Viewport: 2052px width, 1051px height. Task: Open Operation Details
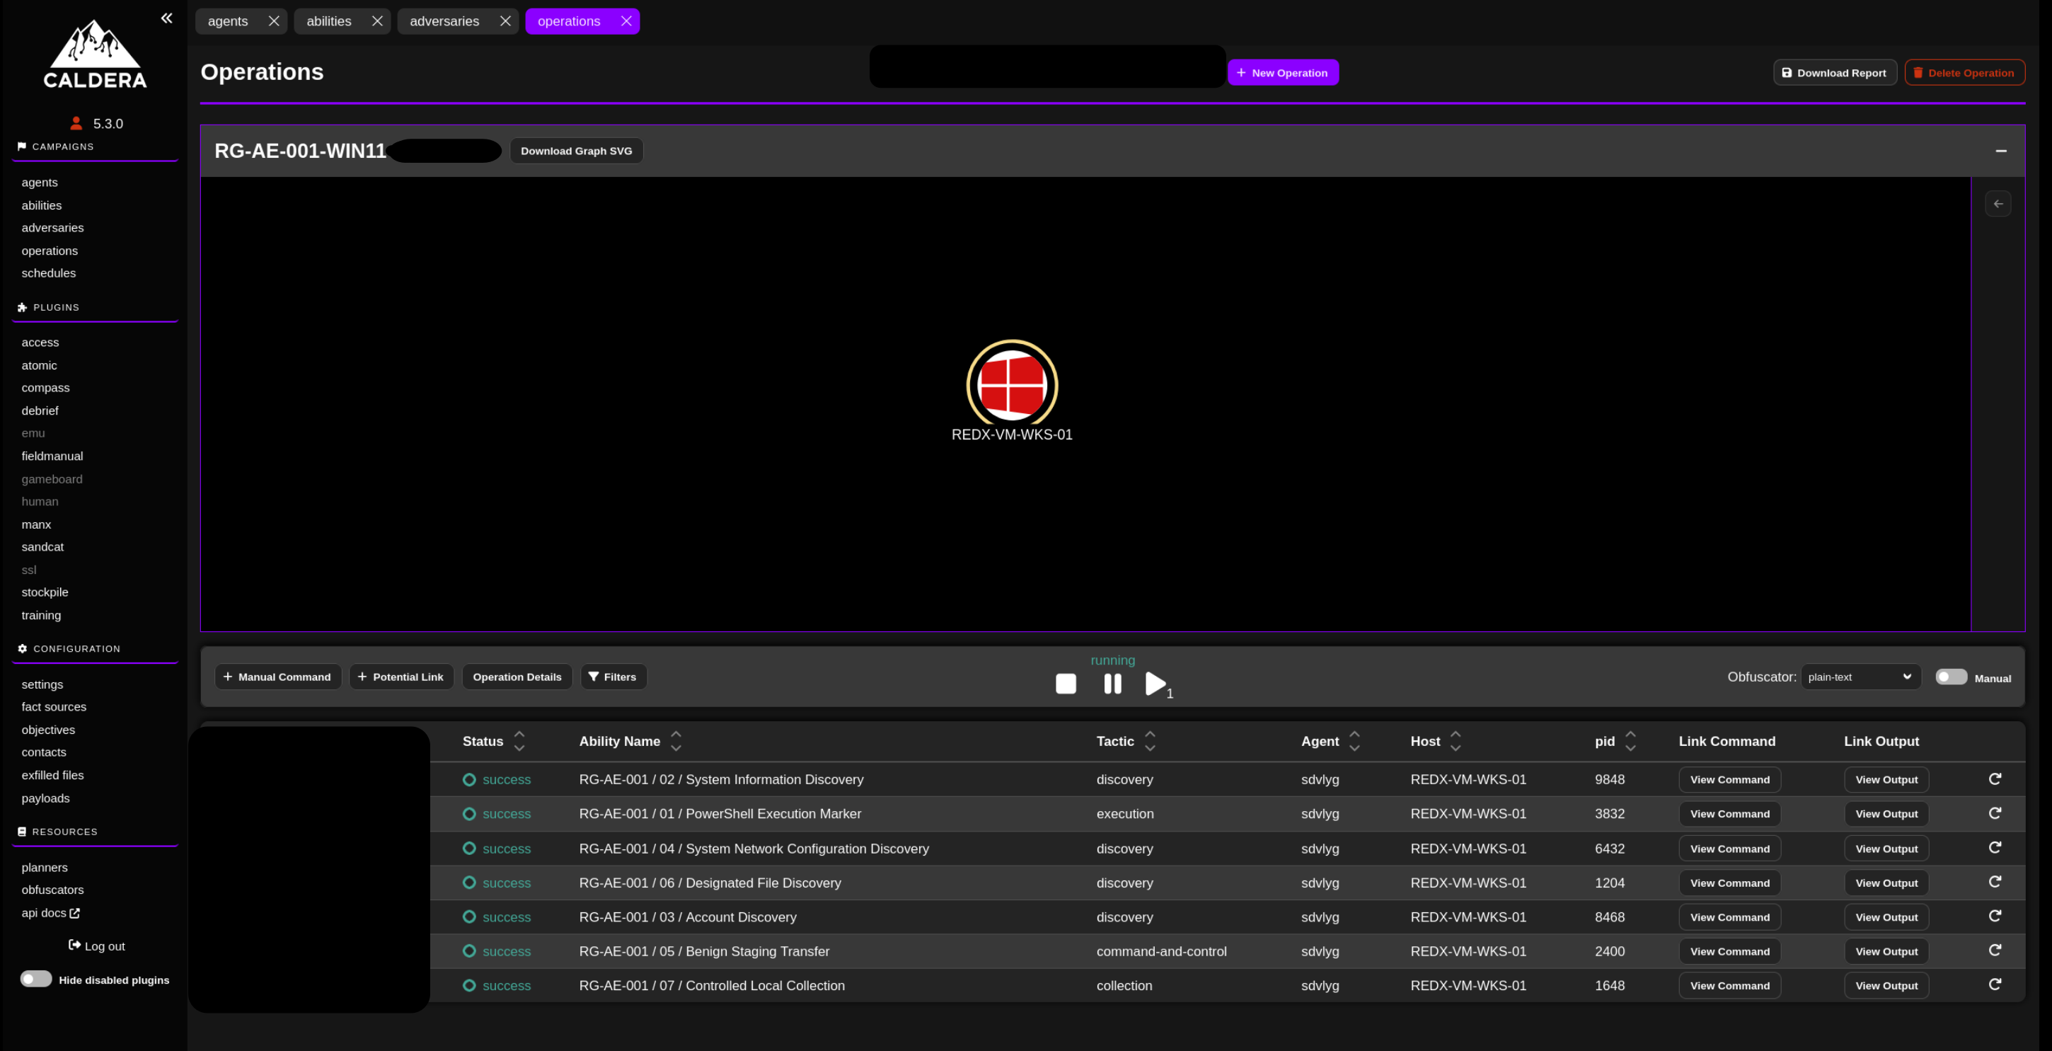point(517,677)
